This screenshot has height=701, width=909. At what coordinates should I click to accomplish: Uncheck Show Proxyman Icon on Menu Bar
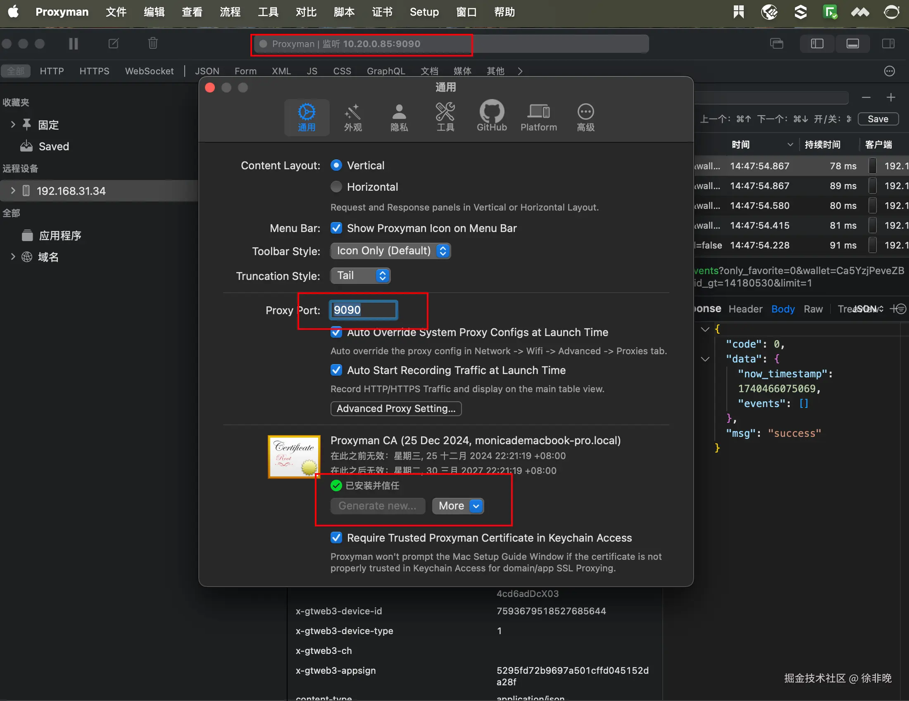pyautogui.click(x=336, y=228)
